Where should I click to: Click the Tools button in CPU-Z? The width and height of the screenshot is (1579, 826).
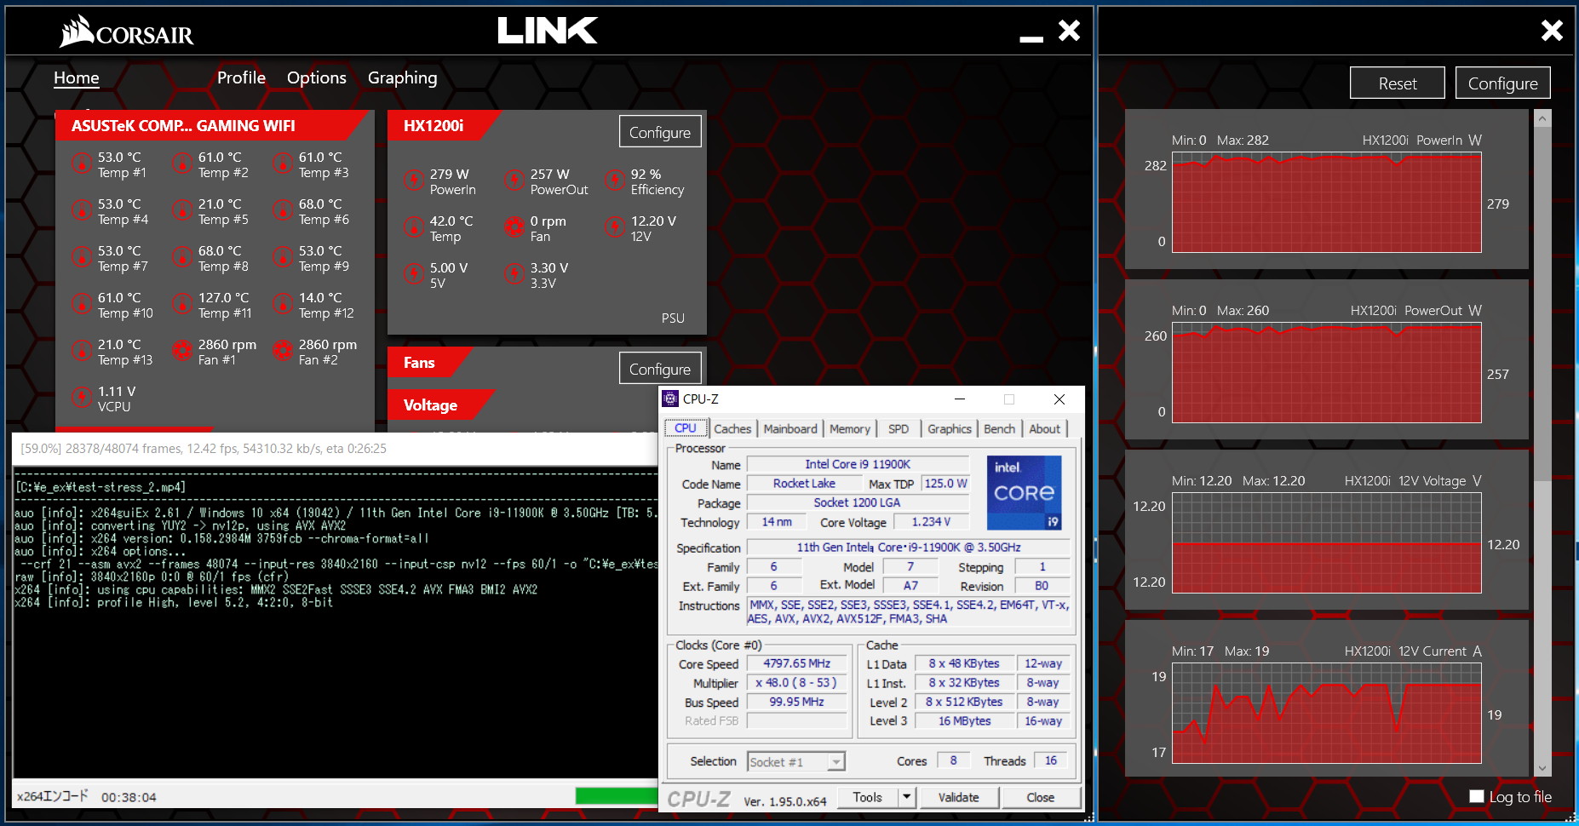tap(868, 797)
